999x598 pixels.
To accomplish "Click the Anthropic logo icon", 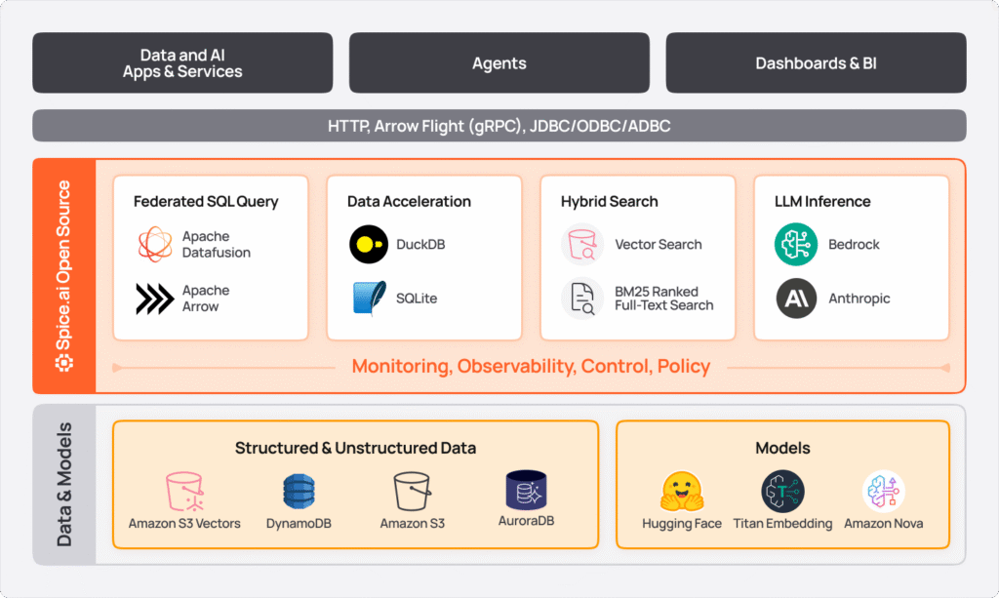I will coord(796,299).
